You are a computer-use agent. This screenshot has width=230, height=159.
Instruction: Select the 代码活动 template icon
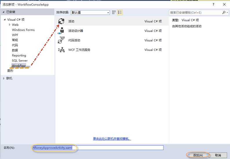pyautogui.click(x=61, y=40)
